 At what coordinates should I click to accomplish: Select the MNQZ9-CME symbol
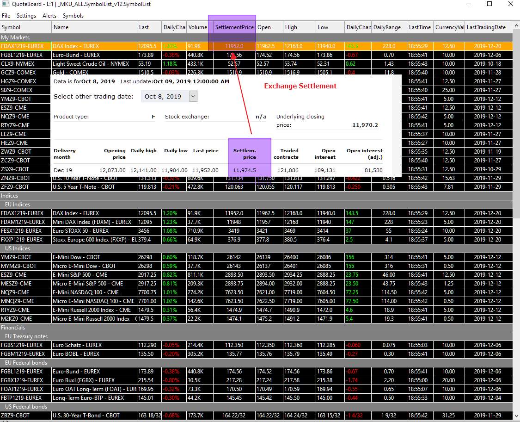coord(17,301)
